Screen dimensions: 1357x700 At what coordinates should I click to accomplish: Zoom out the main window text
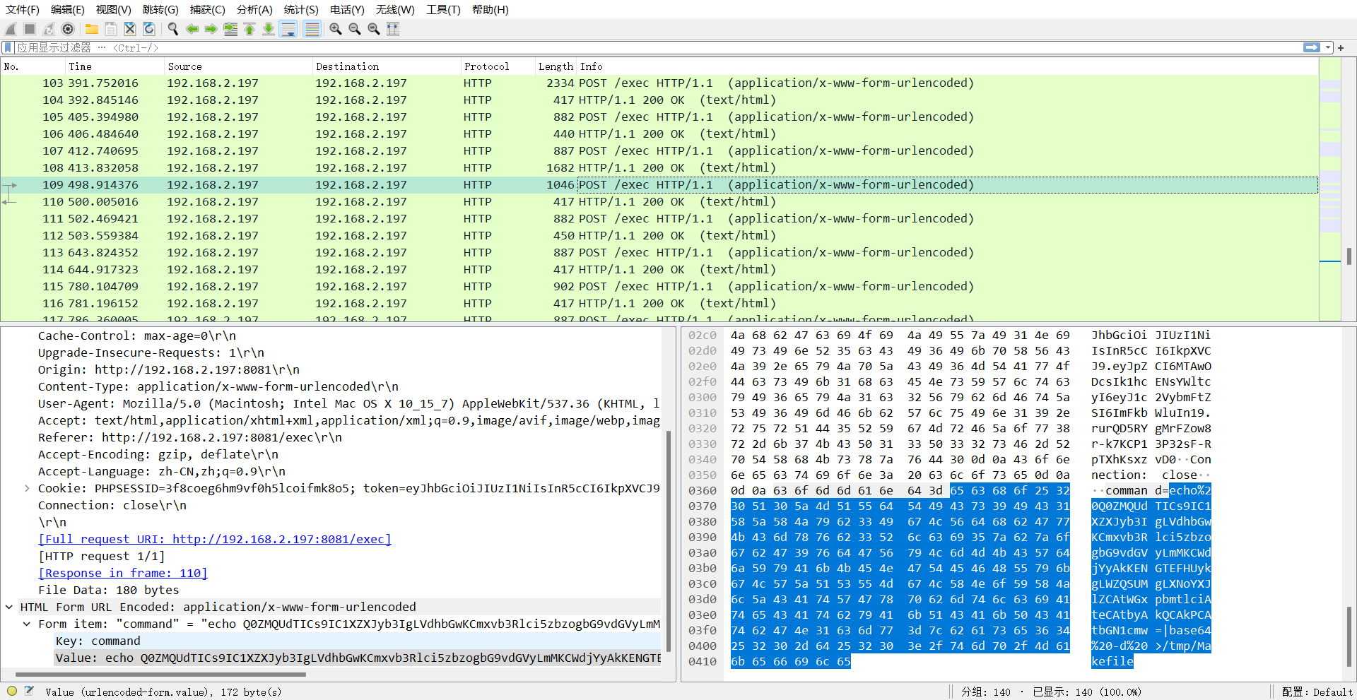click(x=355, y=29)
